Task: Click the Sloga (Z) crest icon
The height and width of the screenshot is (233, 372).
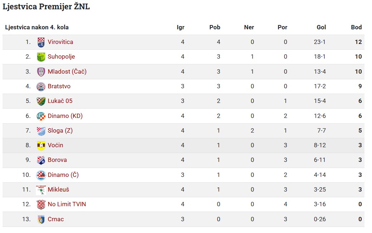Action: click(x=41, y=131)
